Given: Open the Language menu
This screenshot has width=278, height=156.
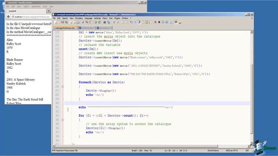Looking at the screenshot, I should pos(88,18).
